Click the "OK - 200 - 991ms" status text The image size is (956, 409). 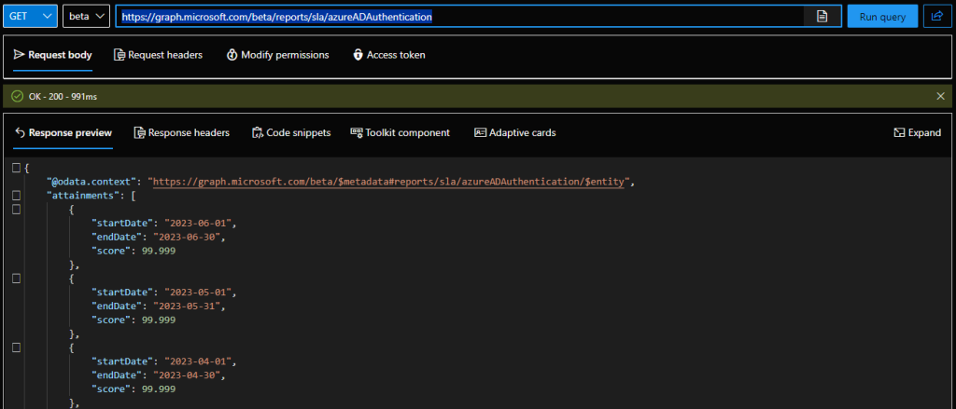point(63,97)
